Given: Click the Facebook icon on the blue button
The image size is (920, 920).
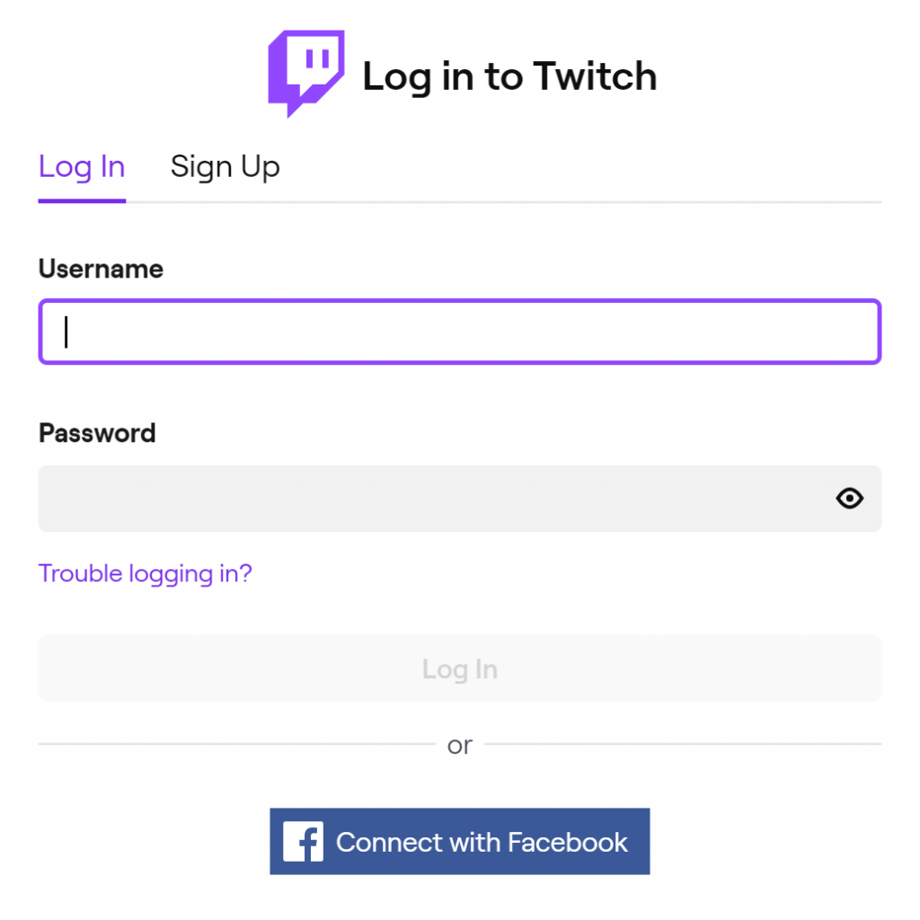Looking at the screenshot, I should click(303, 841).
